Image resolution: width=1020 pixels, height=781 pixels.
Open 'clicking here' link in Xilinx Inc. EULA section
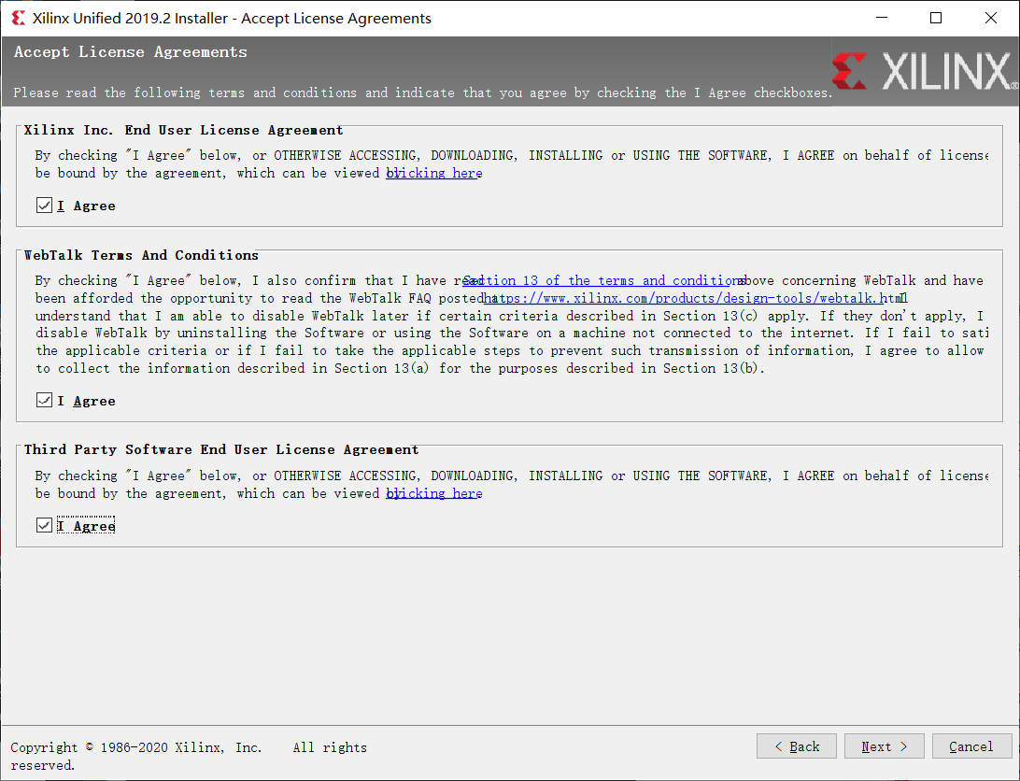[x=434, y=173]
